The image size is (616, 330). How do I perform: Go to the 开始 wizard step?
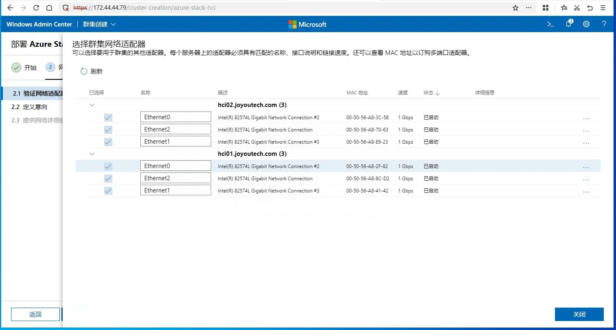[x=24, y=68]
